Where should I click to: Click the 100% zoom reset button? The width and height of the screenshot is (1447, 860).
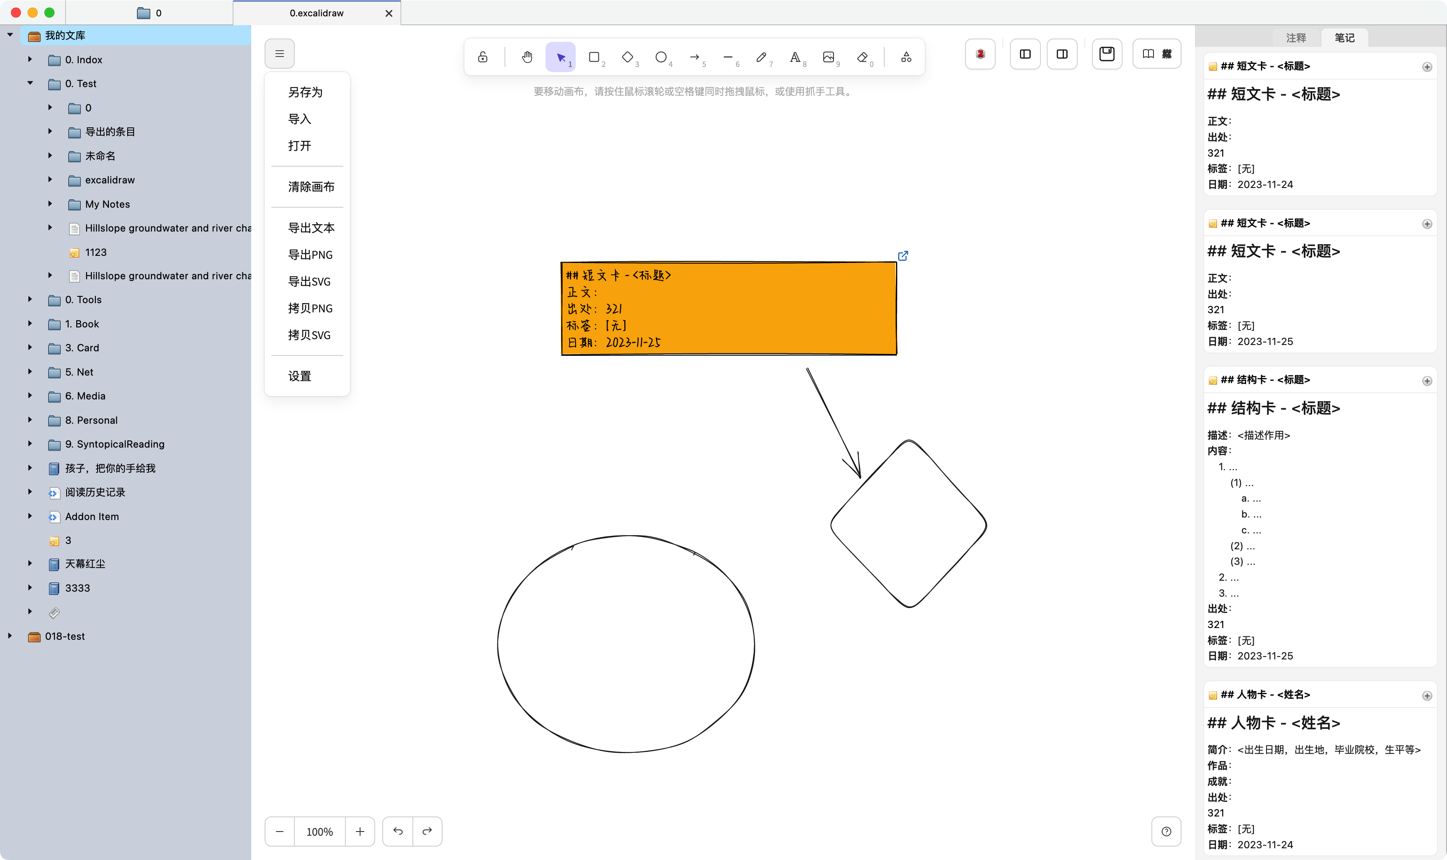tap(319, 832)
